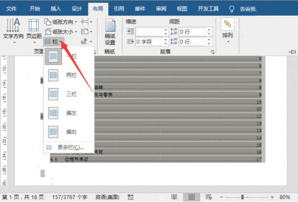Increase the right indent 0 字符 value
Screen dimensions: 298x202
click(166, 39)
